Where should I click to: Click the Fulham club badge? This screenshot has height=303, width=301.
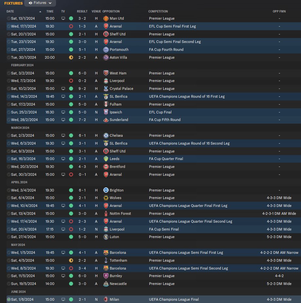coord(106,104)
